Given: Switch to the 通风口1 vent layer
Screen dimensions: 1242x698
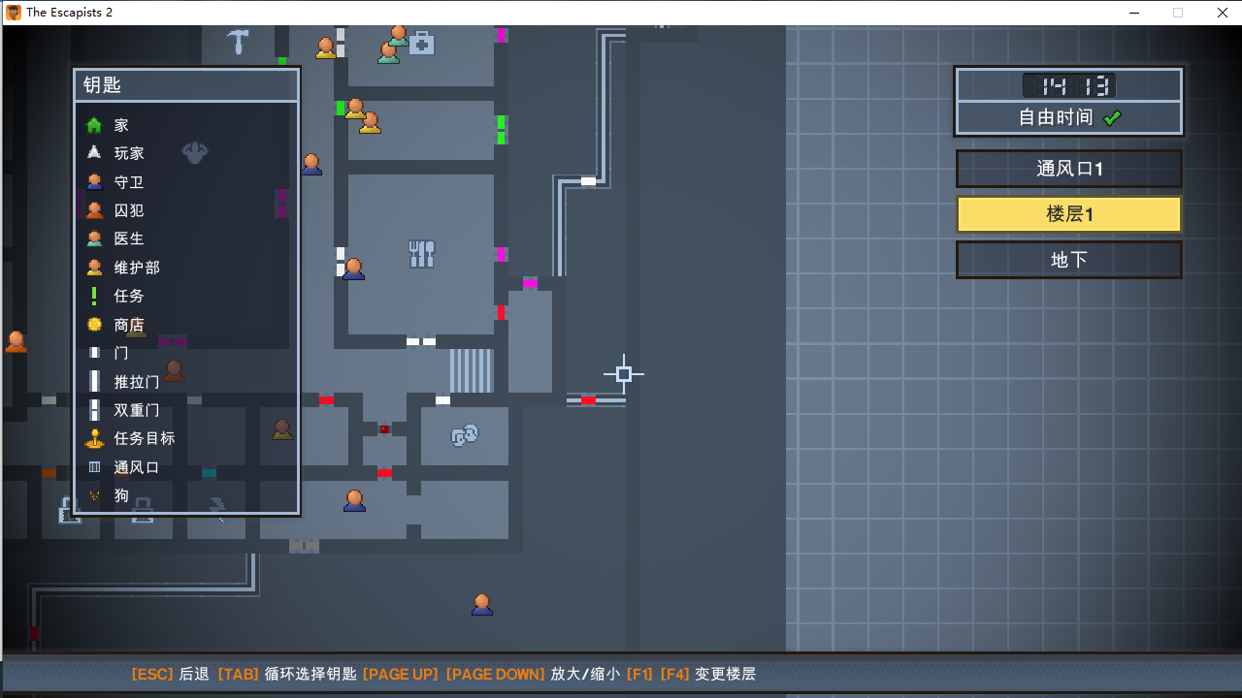Looking at the screenshot, I should [1069, 169].
